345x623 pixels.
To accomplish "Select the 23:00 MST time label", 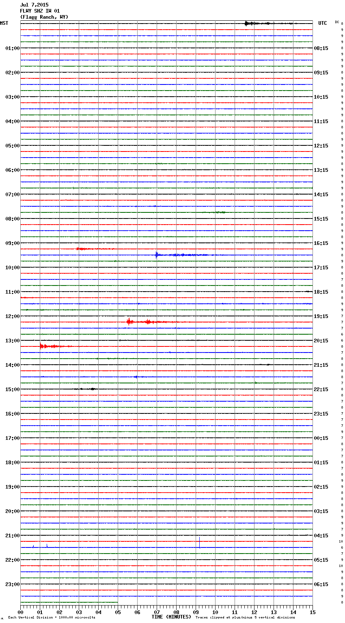I will tap(12, 584).
